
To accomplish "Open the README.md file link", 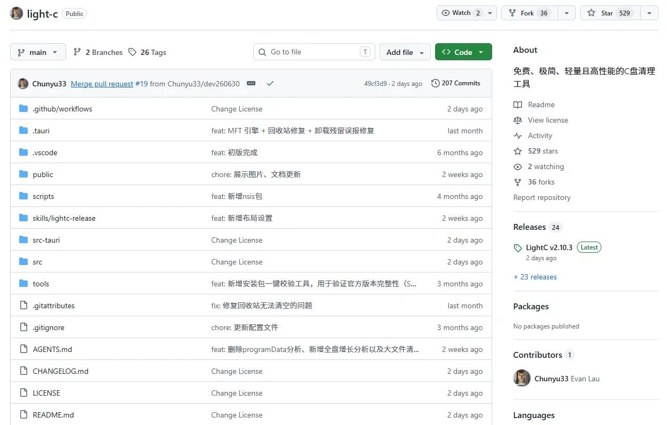I will pyautogui.click(x=53, y=415).
